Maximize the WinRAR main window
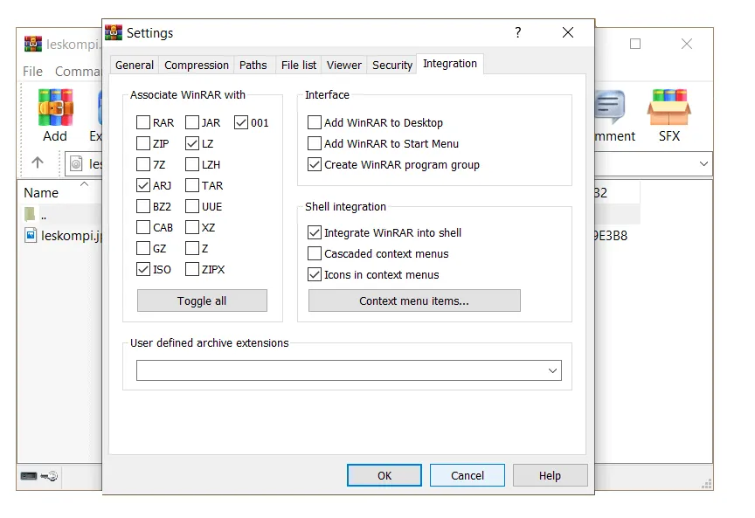 click(635, 44)
